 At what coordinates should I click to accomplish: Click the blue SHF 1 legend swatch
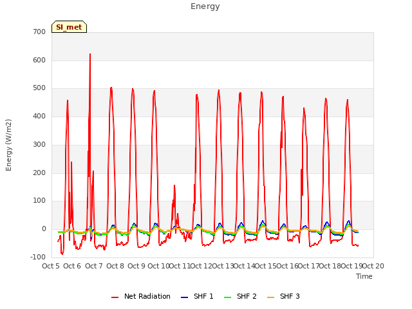[x=185, y=297]
